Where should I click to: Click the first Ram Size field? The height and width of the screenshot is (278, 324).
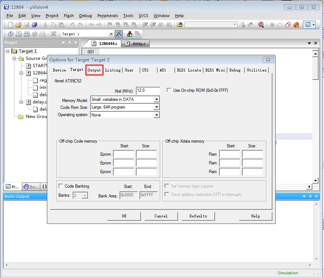pos(252,154)
